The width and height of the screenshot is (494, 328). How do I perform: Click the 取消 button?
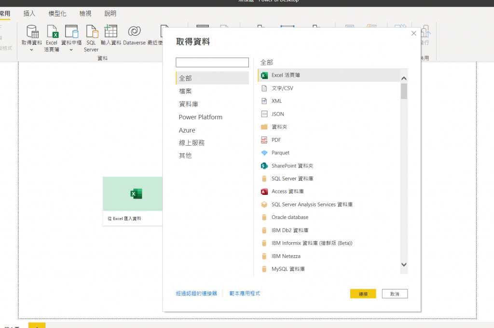[x=395, y=294]
